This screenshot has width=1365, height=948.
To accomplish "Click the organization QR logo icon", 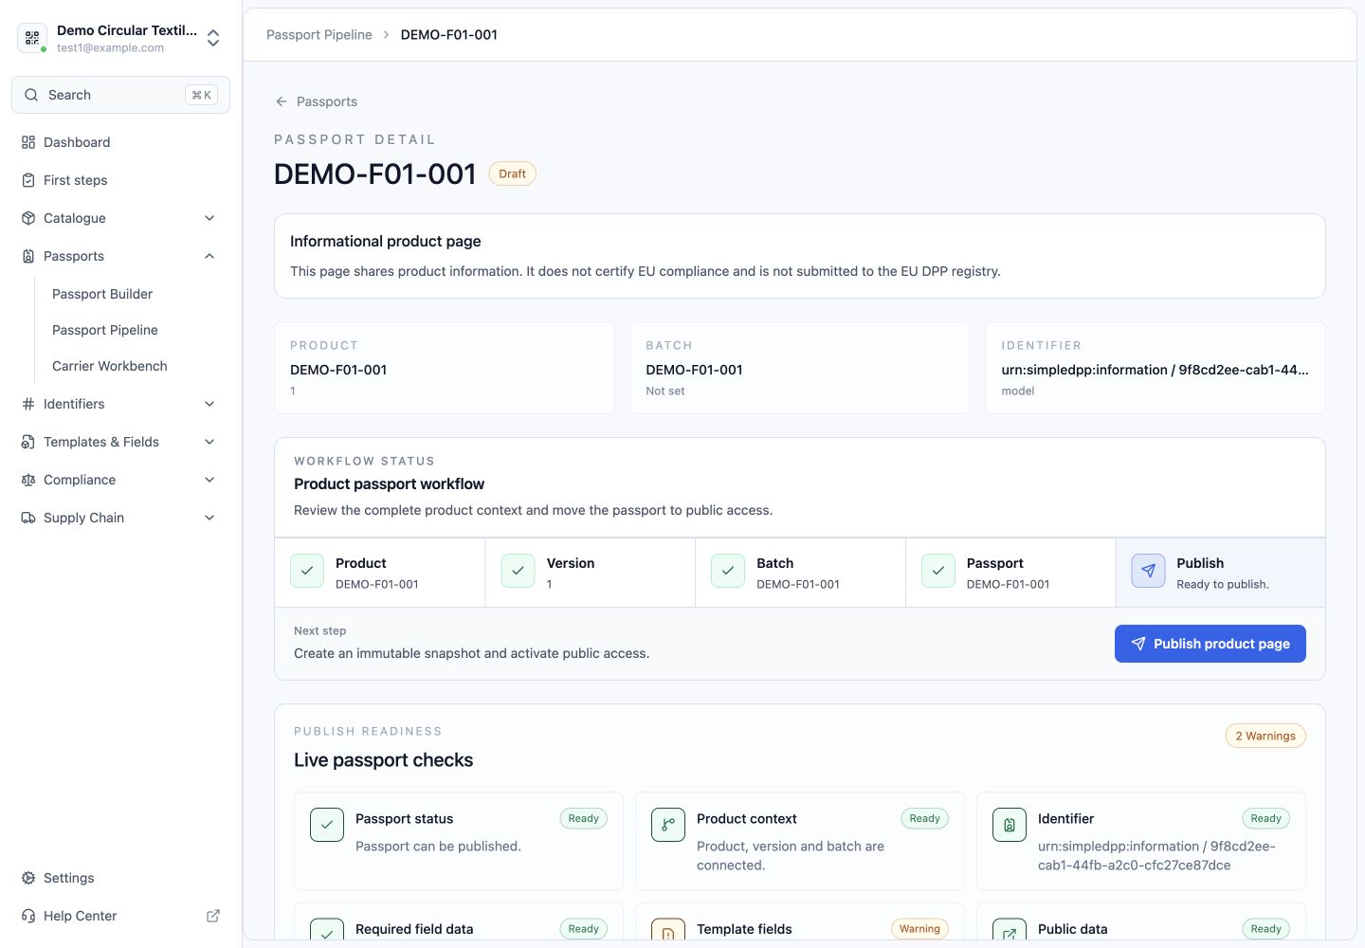I will click(x=32, y=38).
